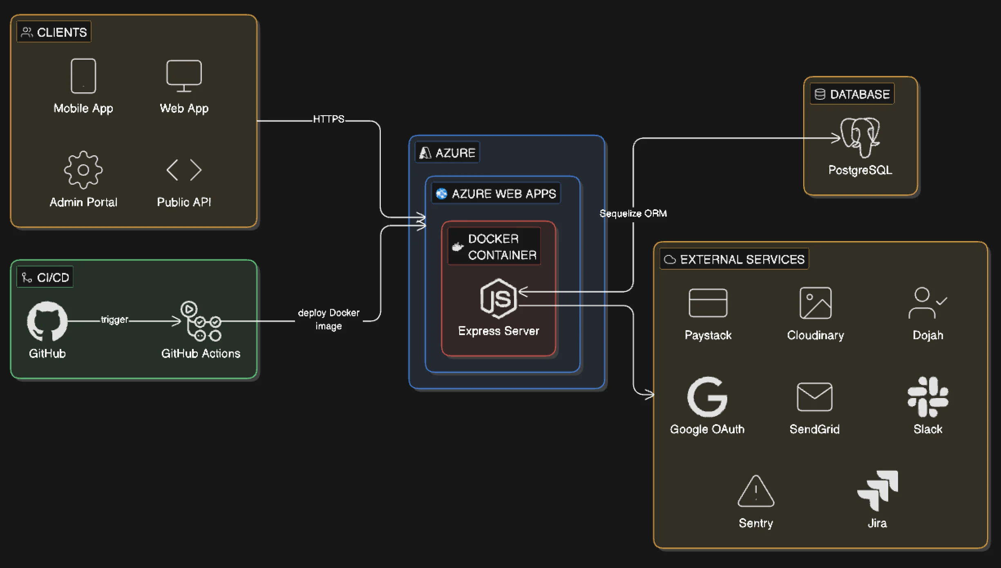Click the Slack logo icon
This screenshot has width=1001, height=568.
928,397
